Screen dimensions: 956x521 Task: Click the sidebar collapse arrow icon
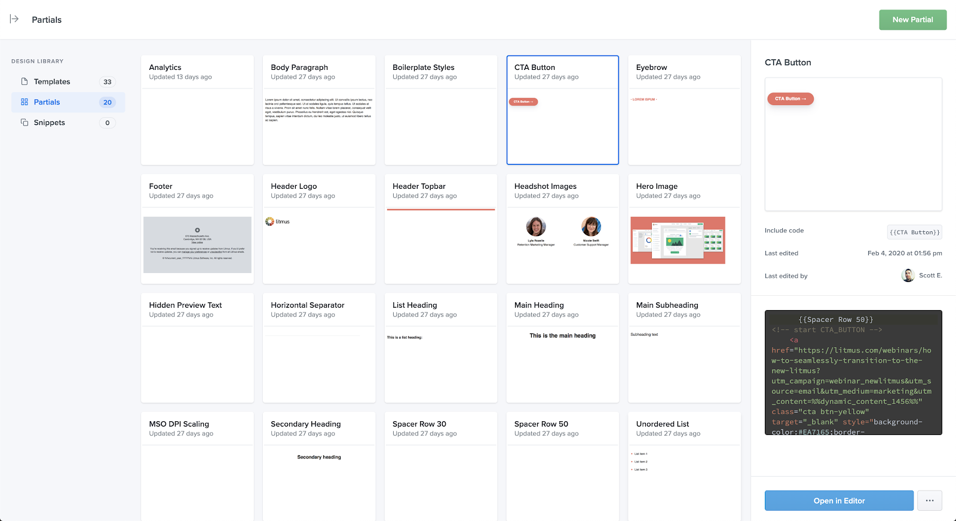tap(14, 19)
